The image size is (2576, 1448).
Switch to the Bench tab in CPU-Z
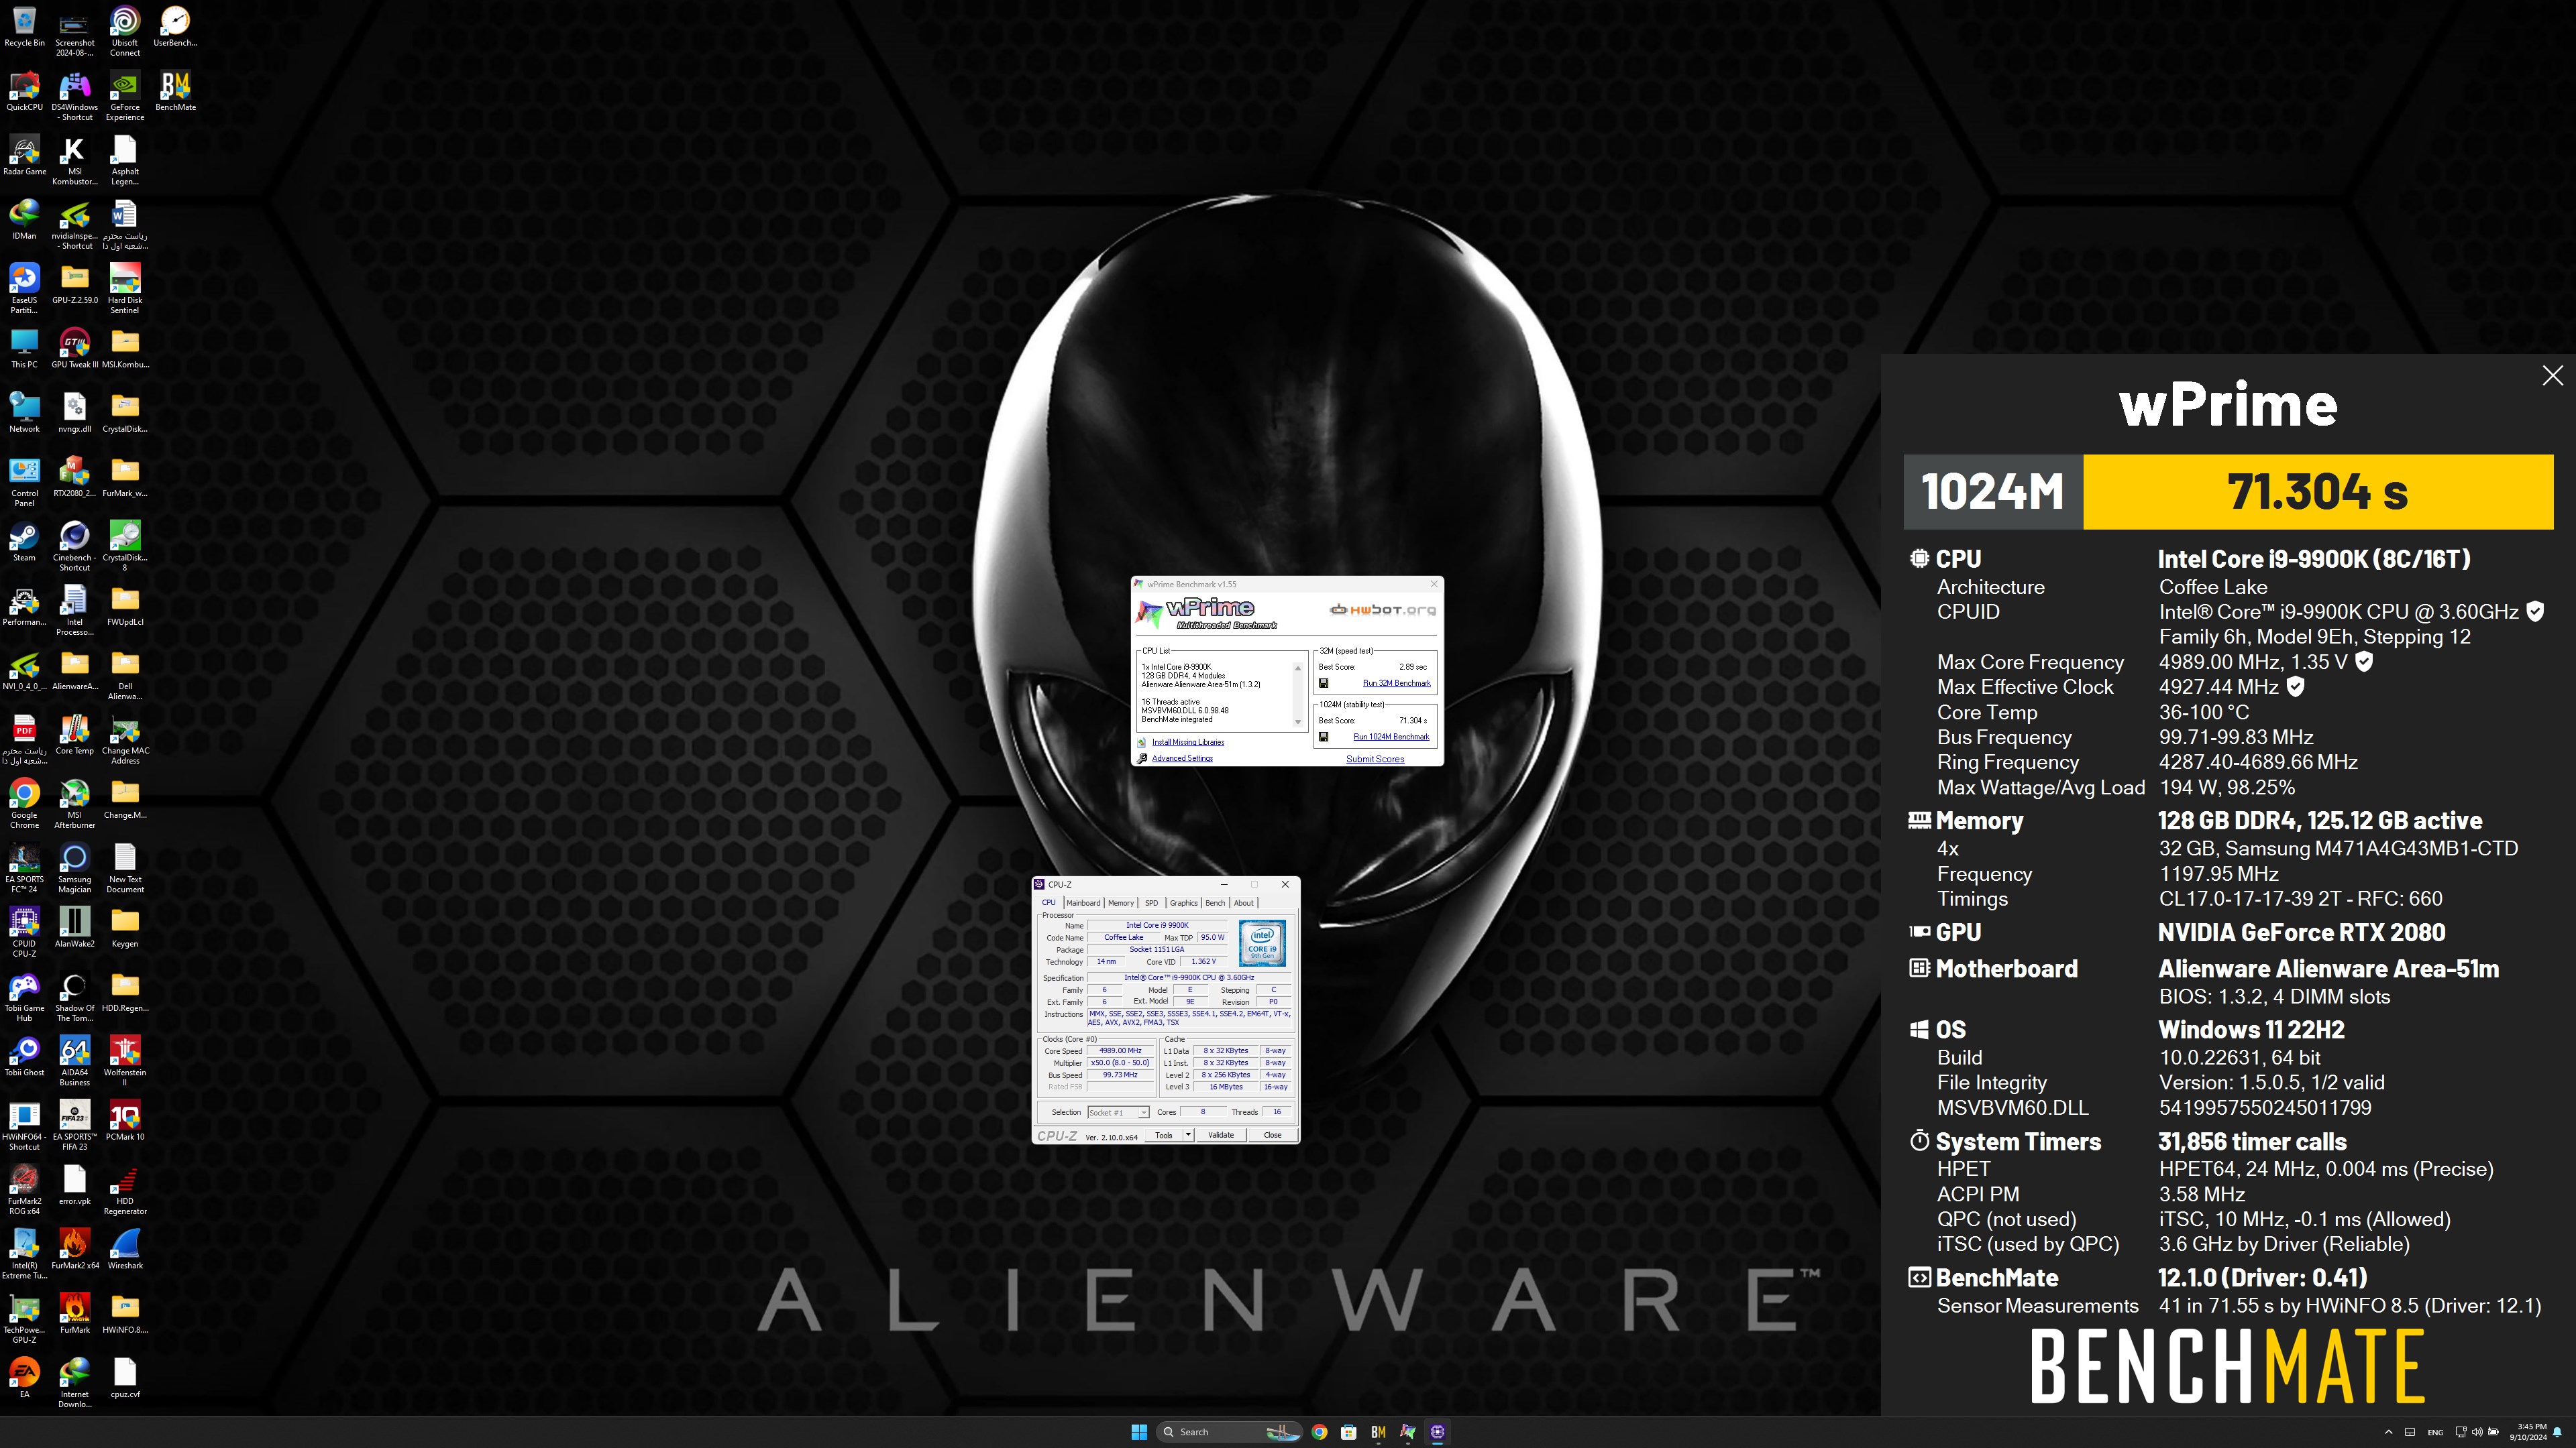pyautogui.click(x=1215, y=902)
